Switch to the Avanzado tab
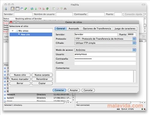 [x=74, y=28]
